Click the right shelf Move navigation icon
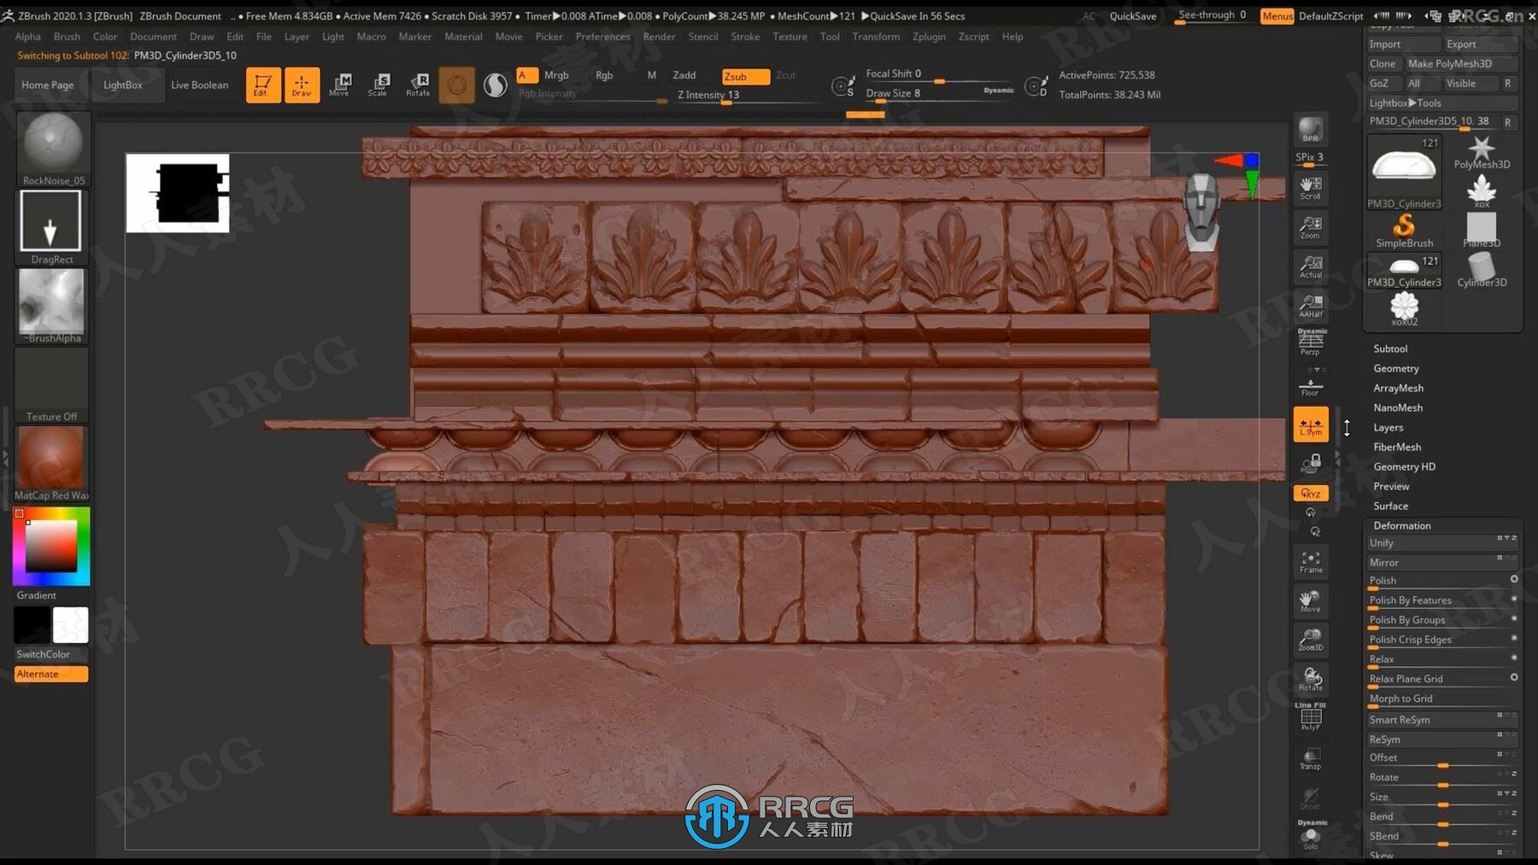The height and width of the screenshot is (865, 1538). 1311,601
